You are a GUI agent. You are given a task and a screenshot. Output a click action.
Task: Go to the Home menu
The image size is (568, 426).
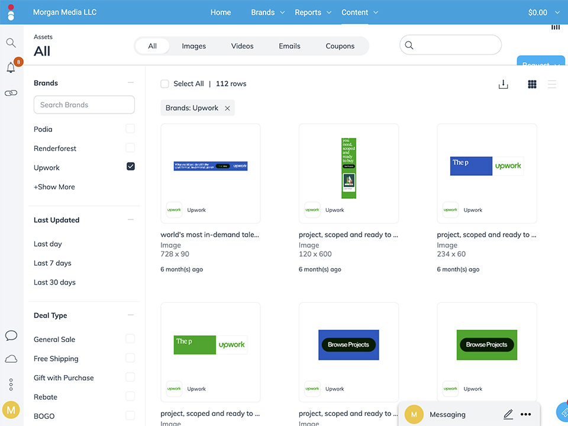click(x=221, y=12)
